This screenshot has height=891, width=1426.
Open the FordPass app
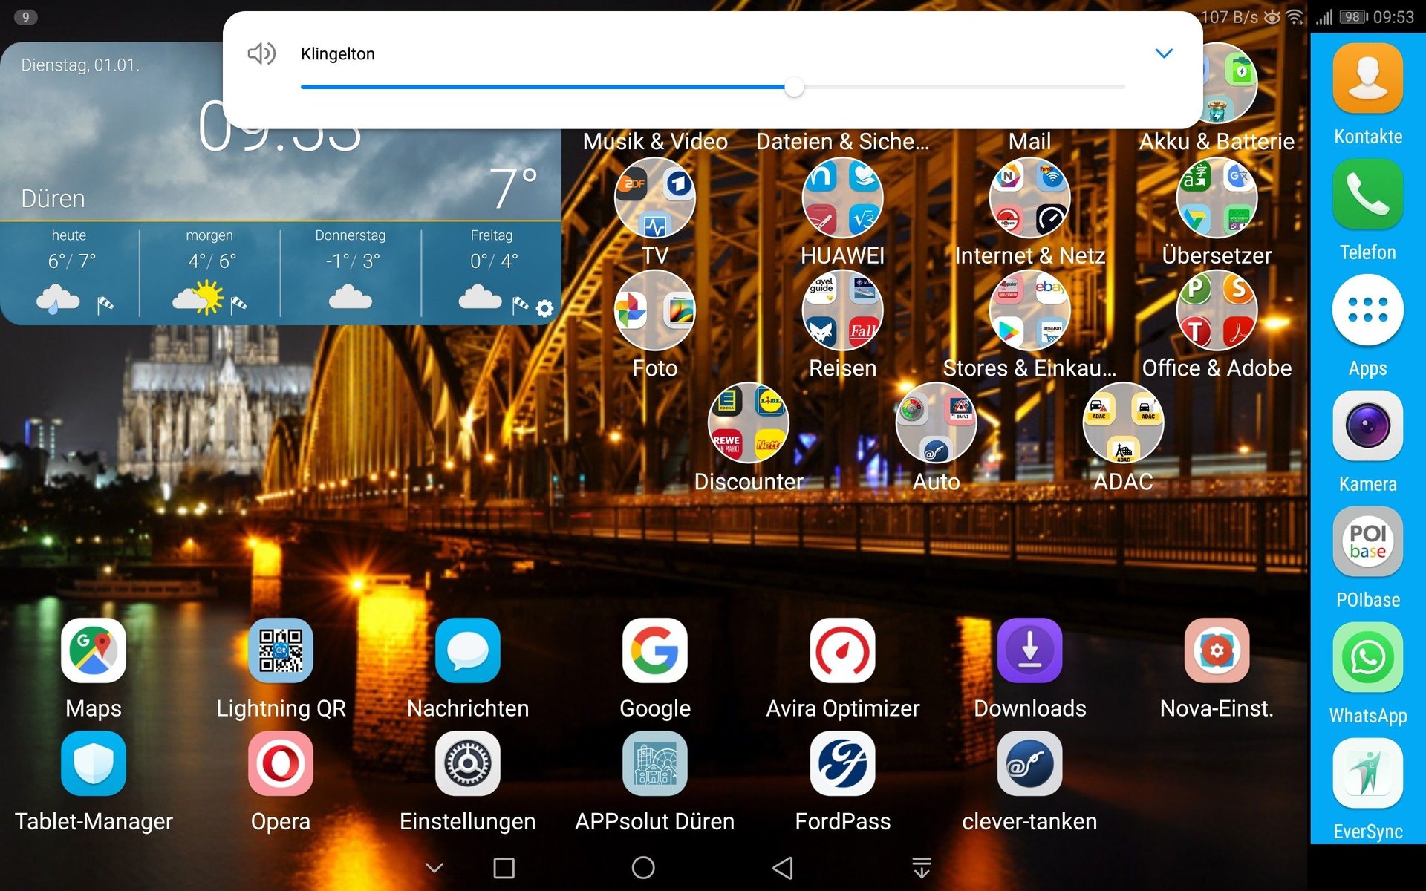pos(842,763)
